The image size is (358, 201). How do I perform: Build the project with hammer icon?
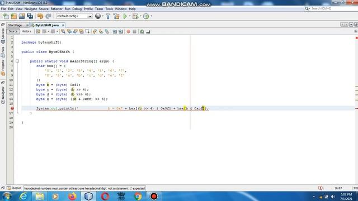click(108, 16)
